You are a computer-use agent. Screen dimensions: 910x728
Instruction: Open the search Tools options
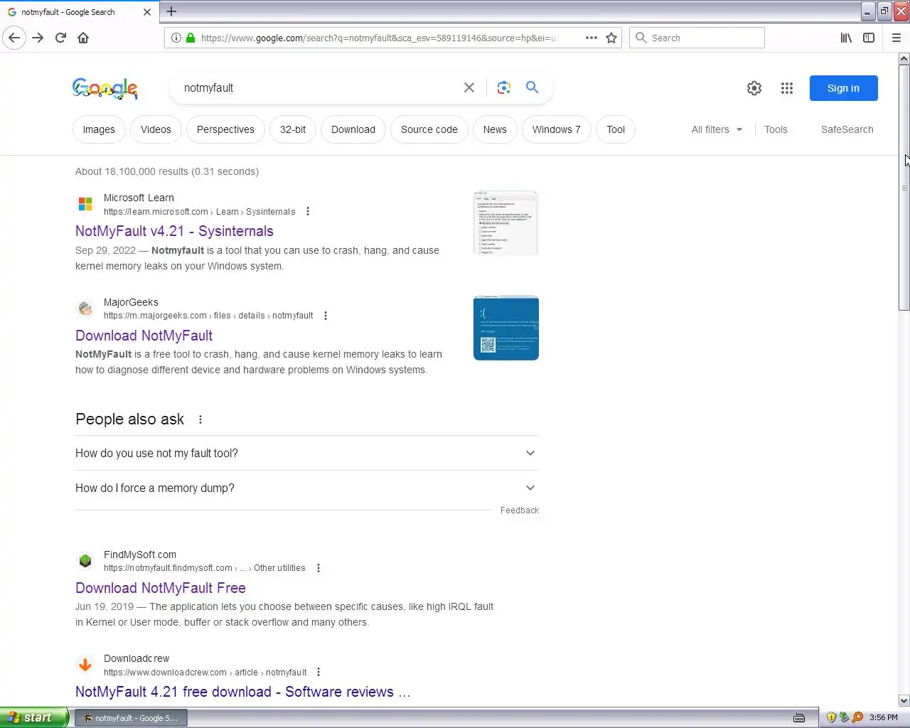pos(776,129)
